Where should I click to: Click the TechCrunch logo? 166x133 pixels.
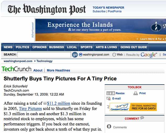point(16,69)
